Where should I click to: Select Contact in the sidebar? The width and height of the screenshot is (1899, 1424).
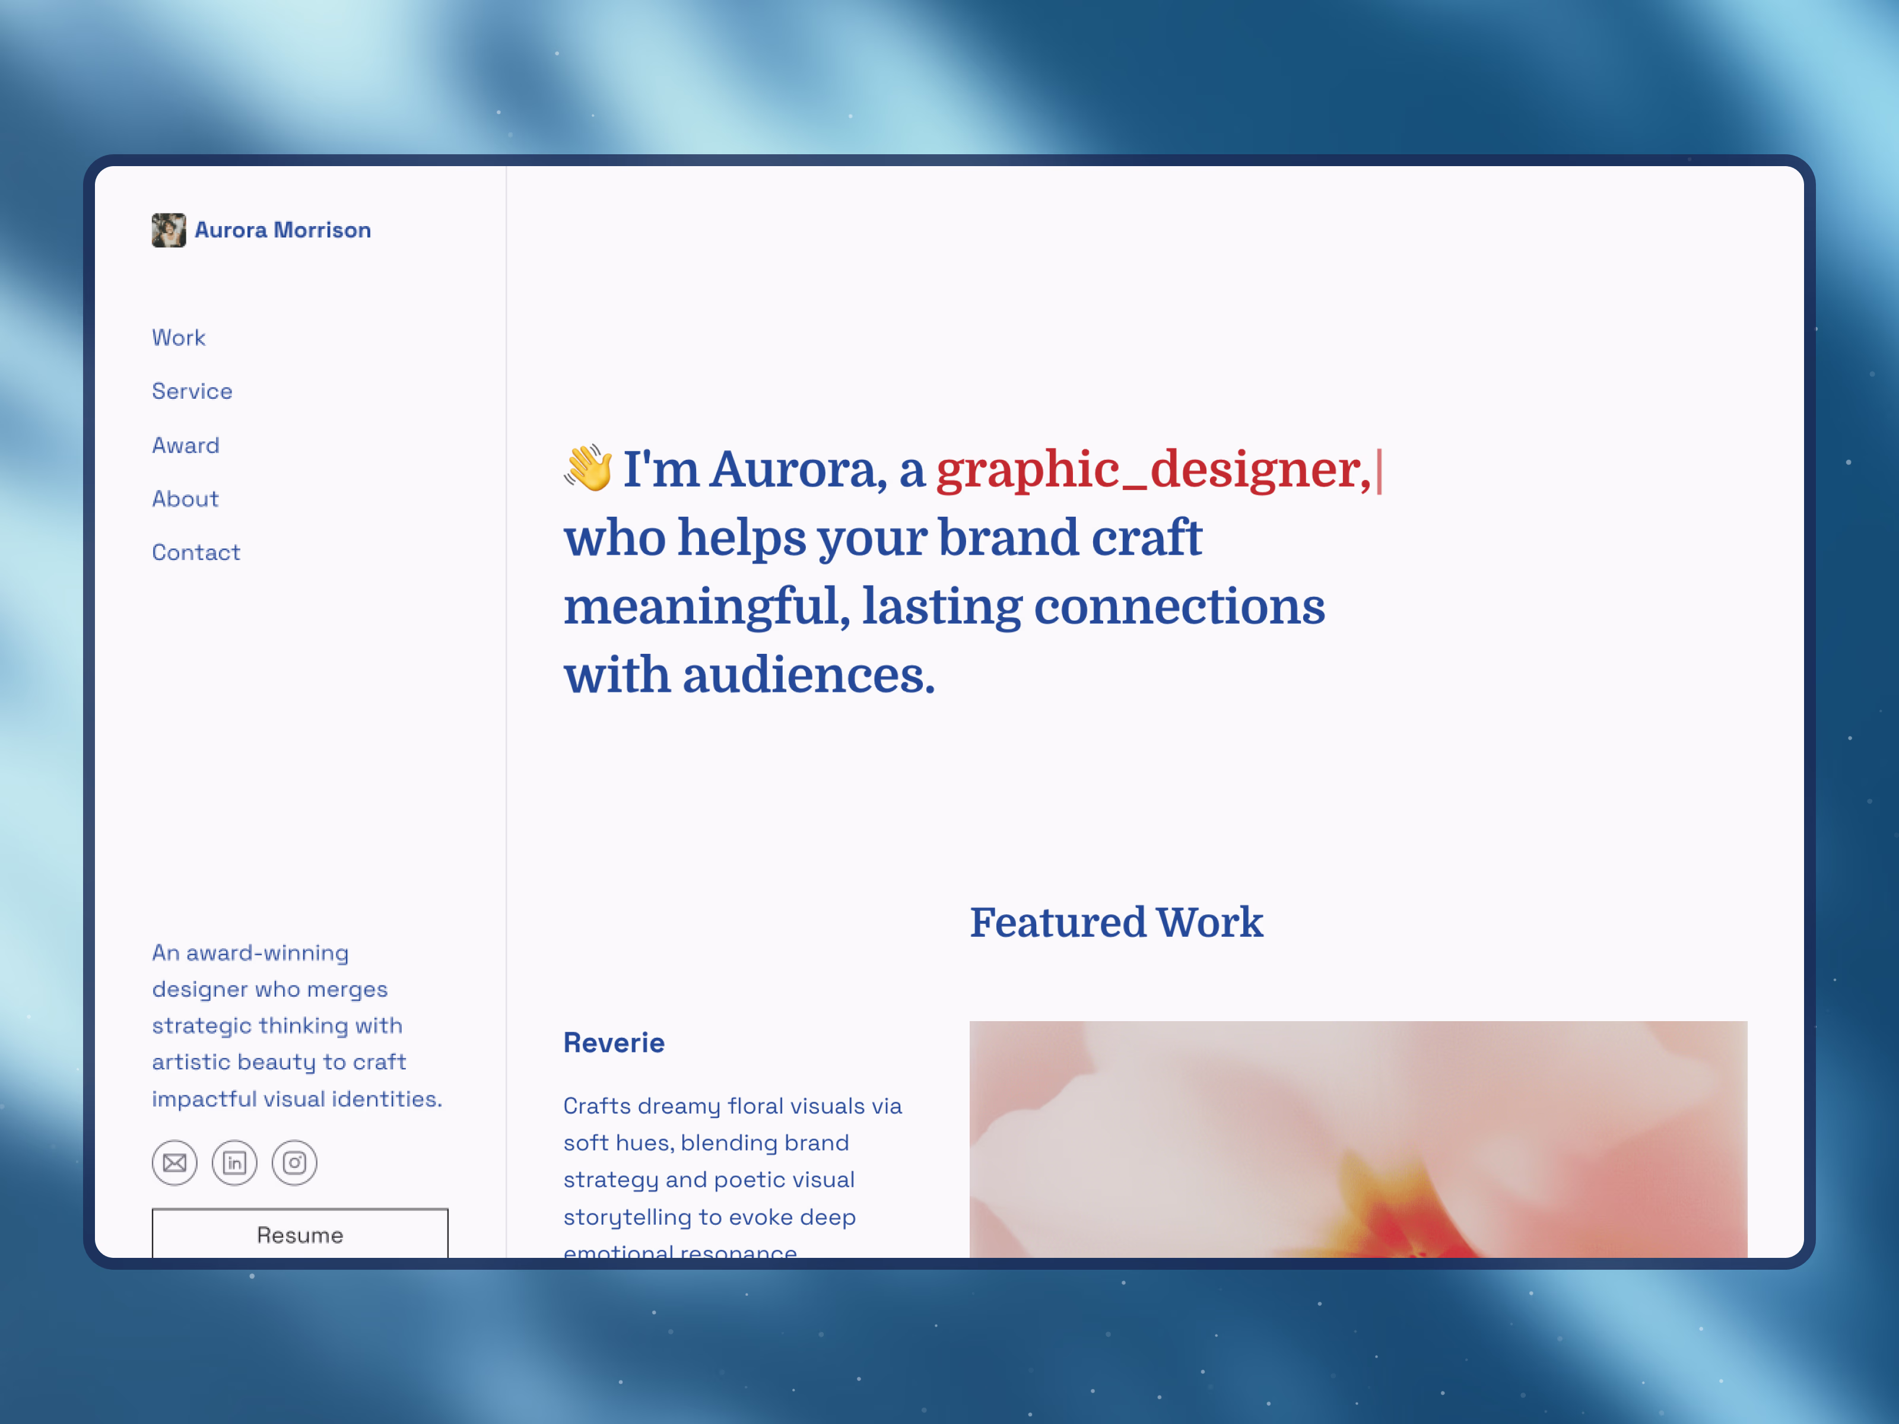point(196,553)
